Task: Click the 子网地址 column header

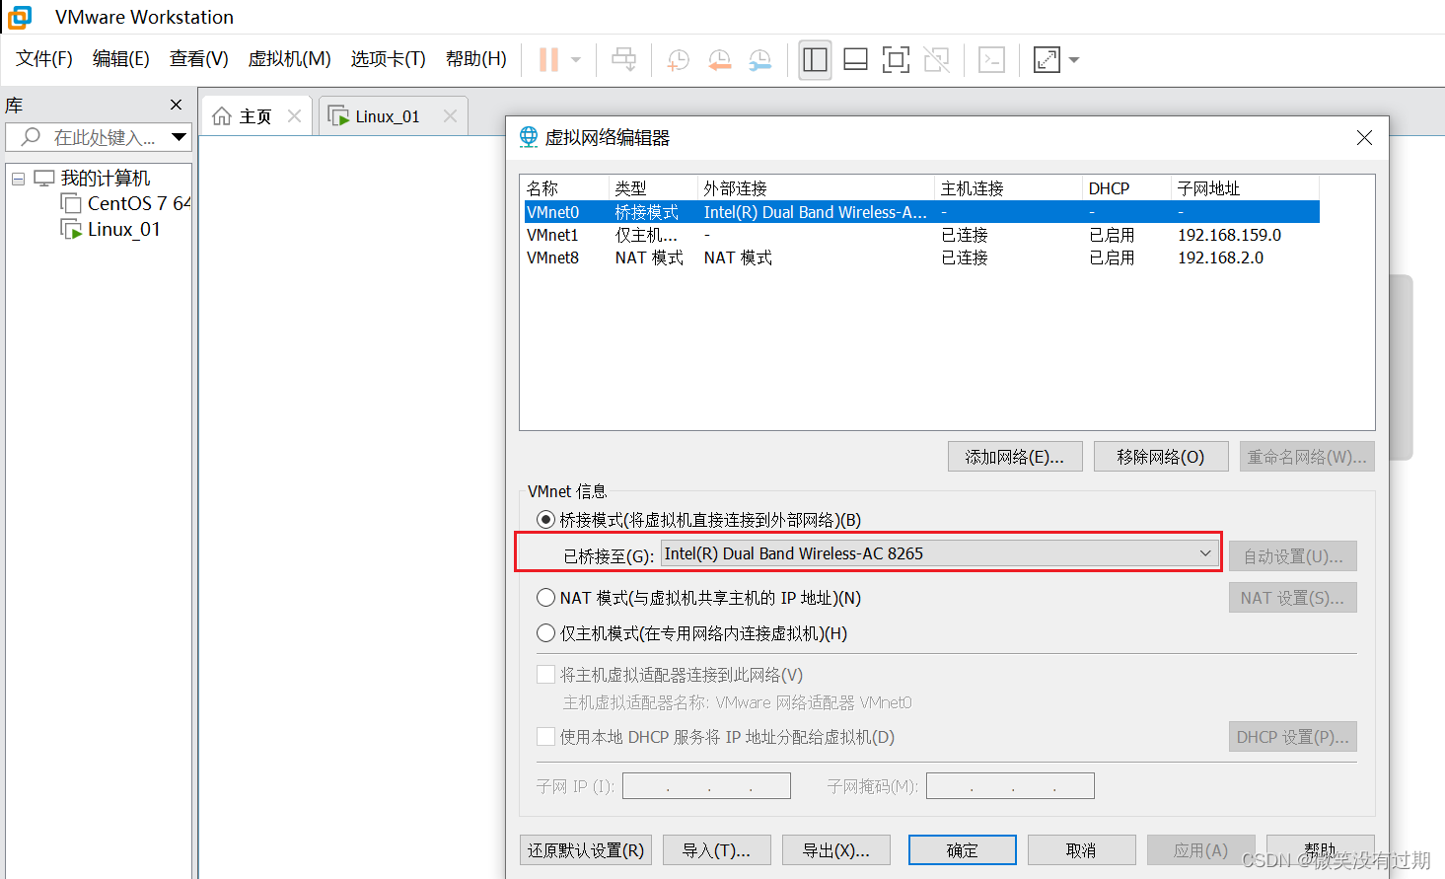Action: [1245, 188]
